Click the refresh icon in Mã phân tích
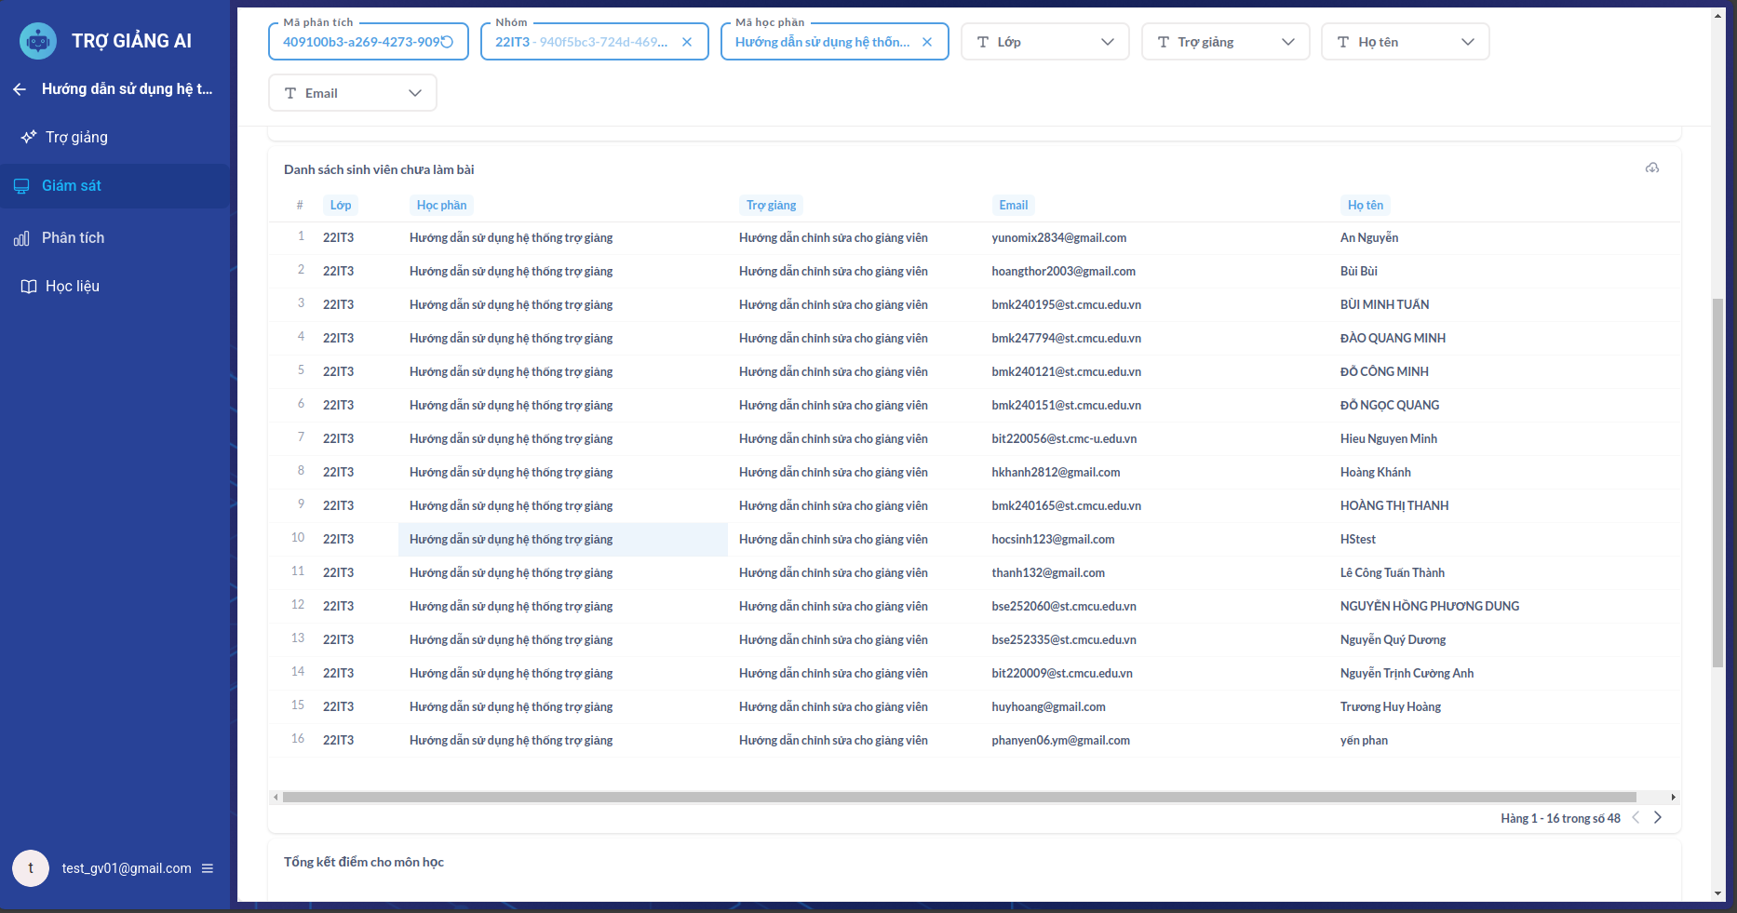 (x=448, y=42)
